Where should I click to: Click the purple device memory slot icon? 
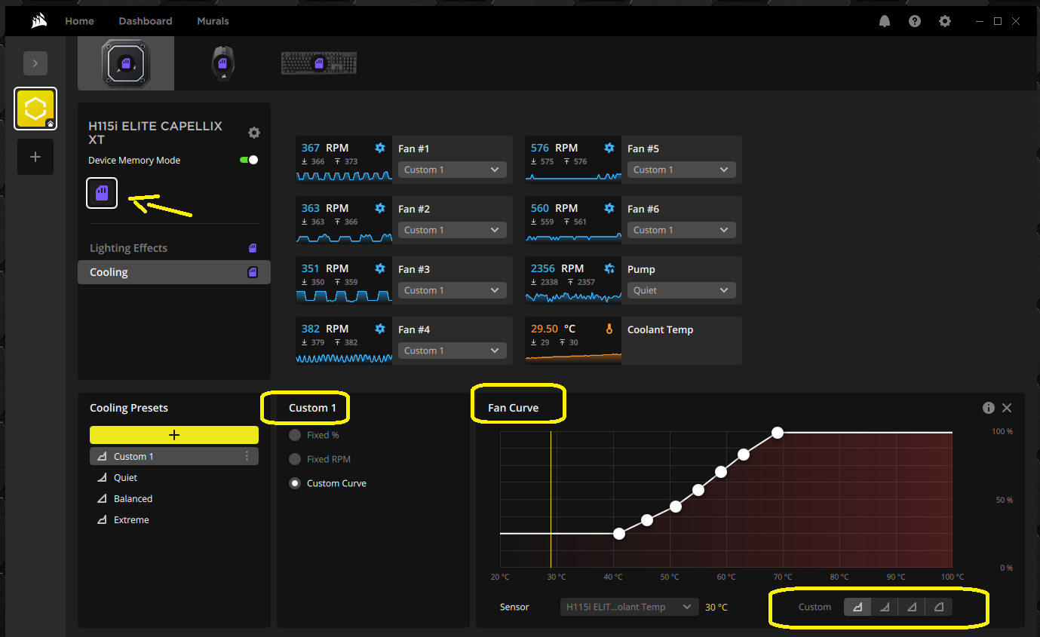(102, 193)
